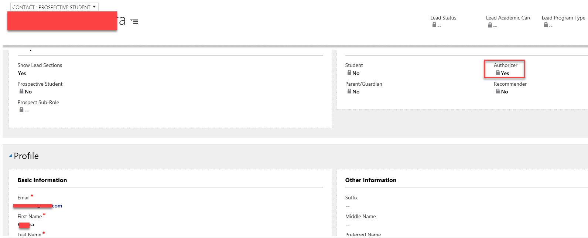Collapse the Profile section
Screen dimensions: 588x238
click(x=10, y=156)
